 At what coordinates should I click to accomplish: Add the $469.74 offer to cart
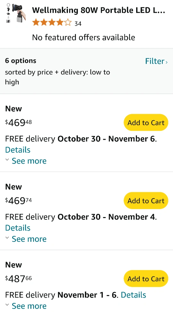click(146, 201)
